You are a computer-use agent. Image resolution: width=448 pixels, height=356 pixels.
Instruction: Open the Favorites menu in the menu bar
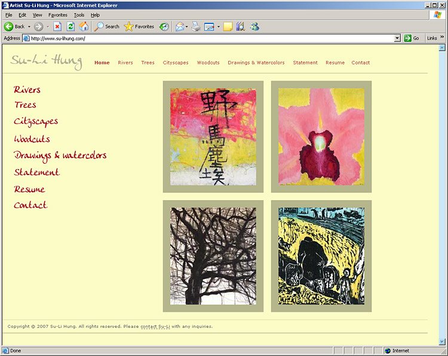tap(58, 15)
